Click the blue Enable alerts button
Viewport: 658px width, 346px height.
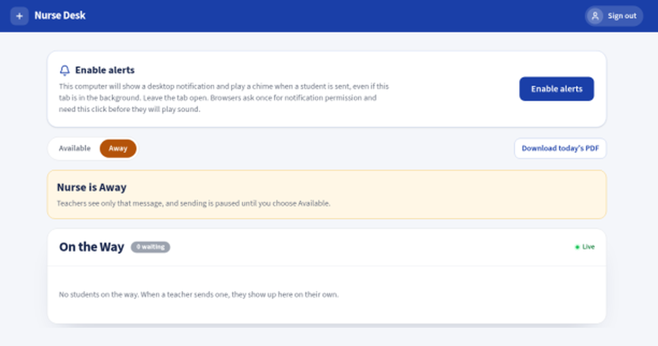point(556,89)
